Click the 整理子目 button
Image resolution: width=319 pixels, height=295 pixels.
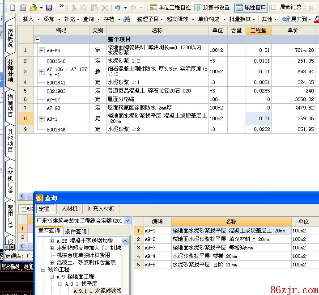click(x=148, y=19)
